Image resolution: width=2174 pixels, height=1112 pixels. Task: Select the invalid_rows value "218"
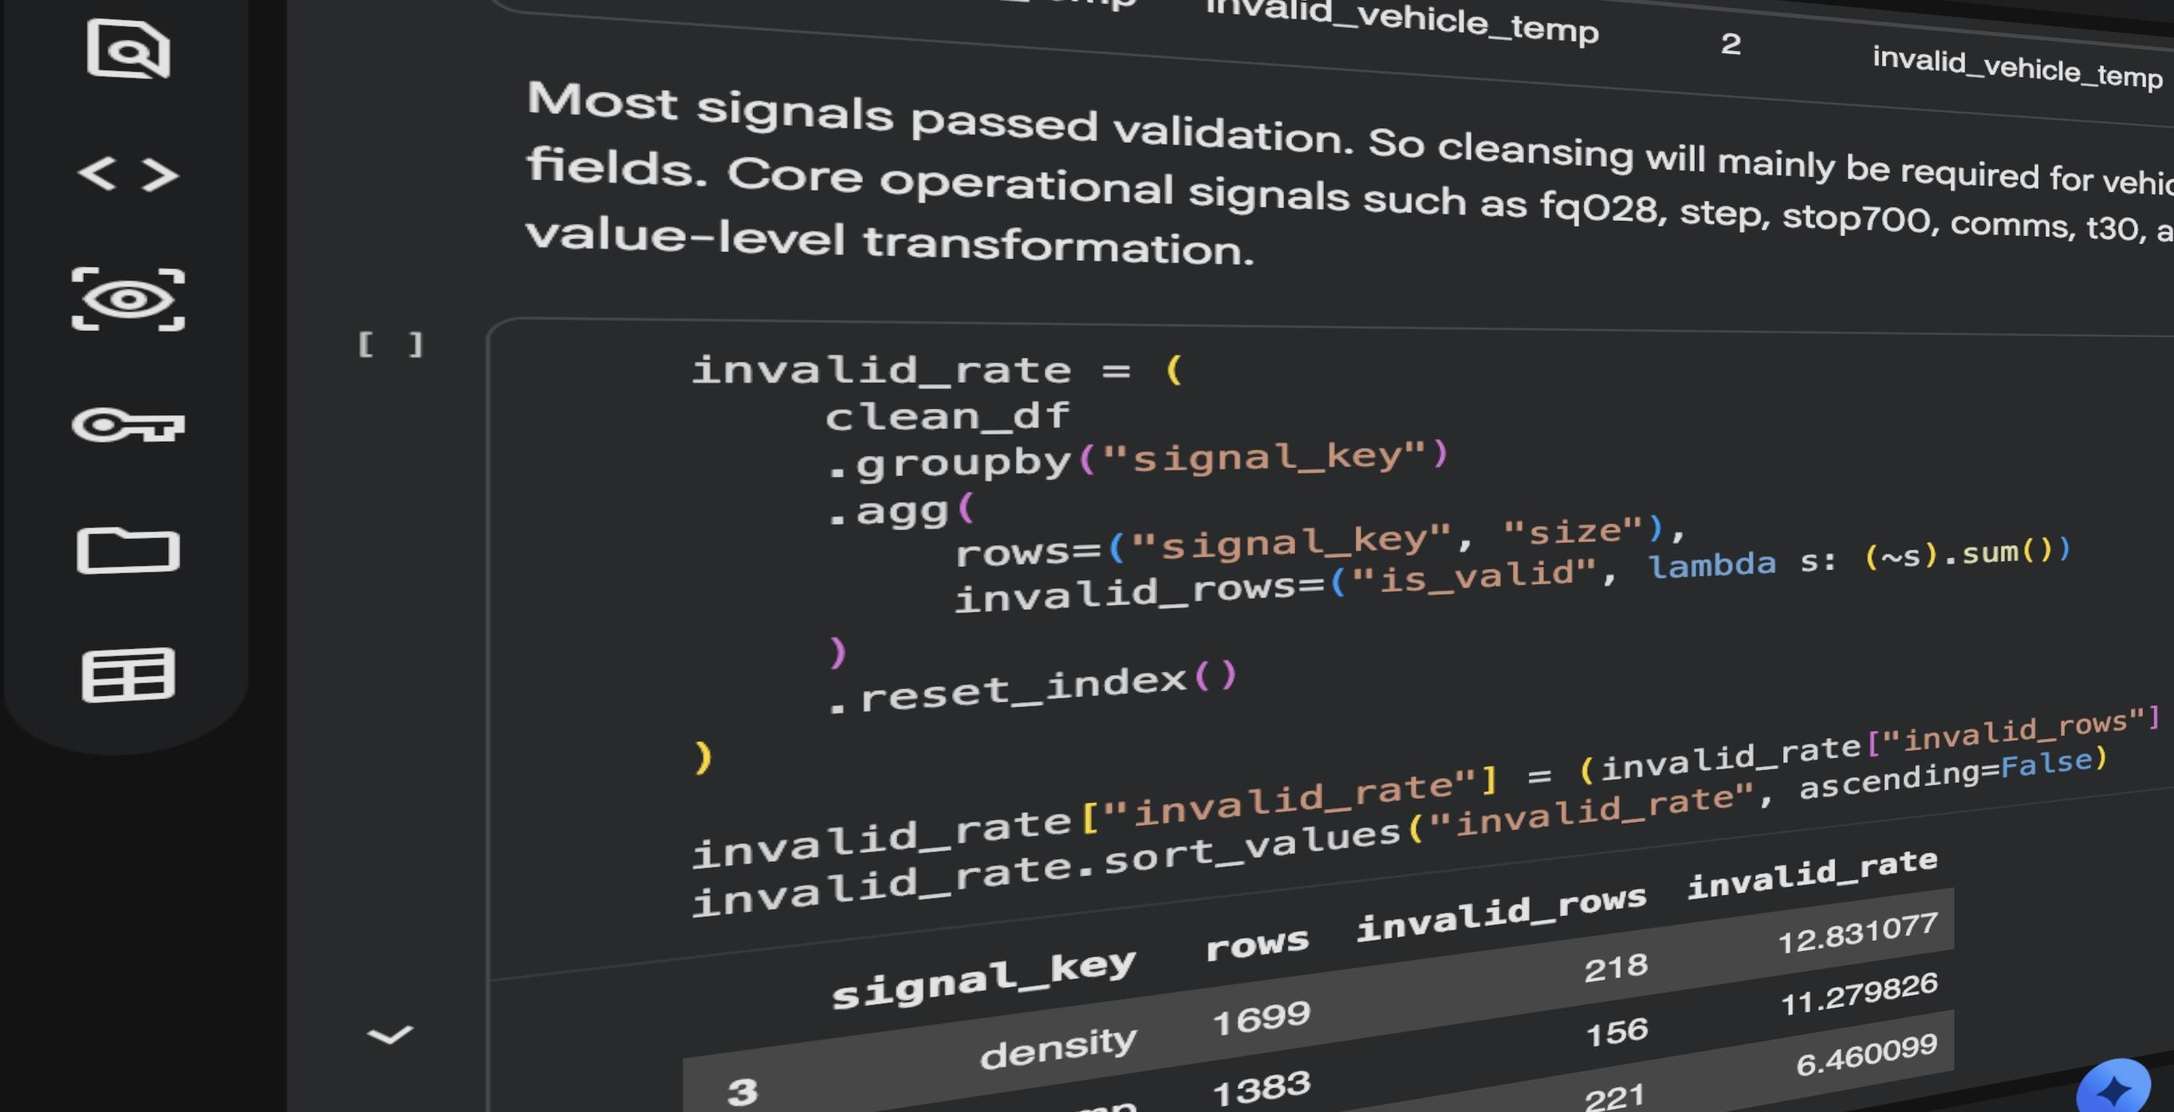(1615, 967)
